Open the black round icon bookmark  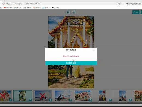(x=56, y=7)
